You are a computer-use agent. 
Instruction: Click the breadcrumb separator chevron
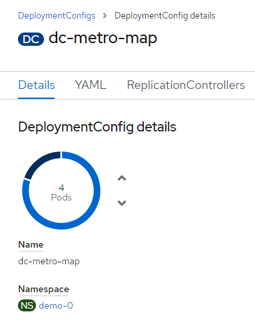[105, 16]
